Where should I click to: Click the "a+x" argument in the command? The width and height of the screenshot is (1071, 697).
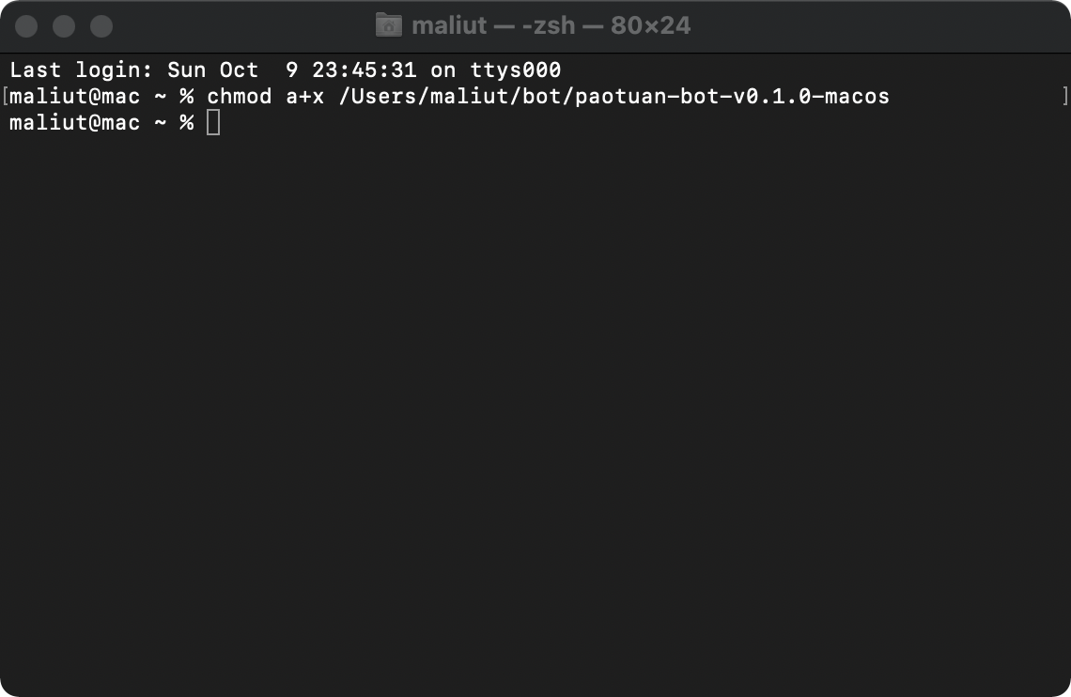[x=304, y=96]
